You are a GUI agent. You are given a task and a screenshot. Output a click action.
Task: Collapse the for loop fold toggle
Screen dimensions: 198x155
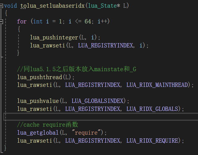[x=1, y=22]
